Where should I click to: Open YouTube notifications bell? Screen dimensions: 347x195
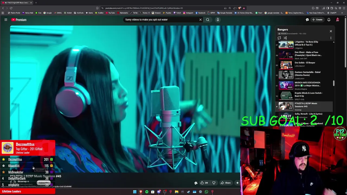[329, 19]
